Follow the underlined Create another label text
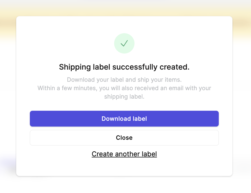Image resolution: width=251 pixels, height=193 pixels. 124,154
